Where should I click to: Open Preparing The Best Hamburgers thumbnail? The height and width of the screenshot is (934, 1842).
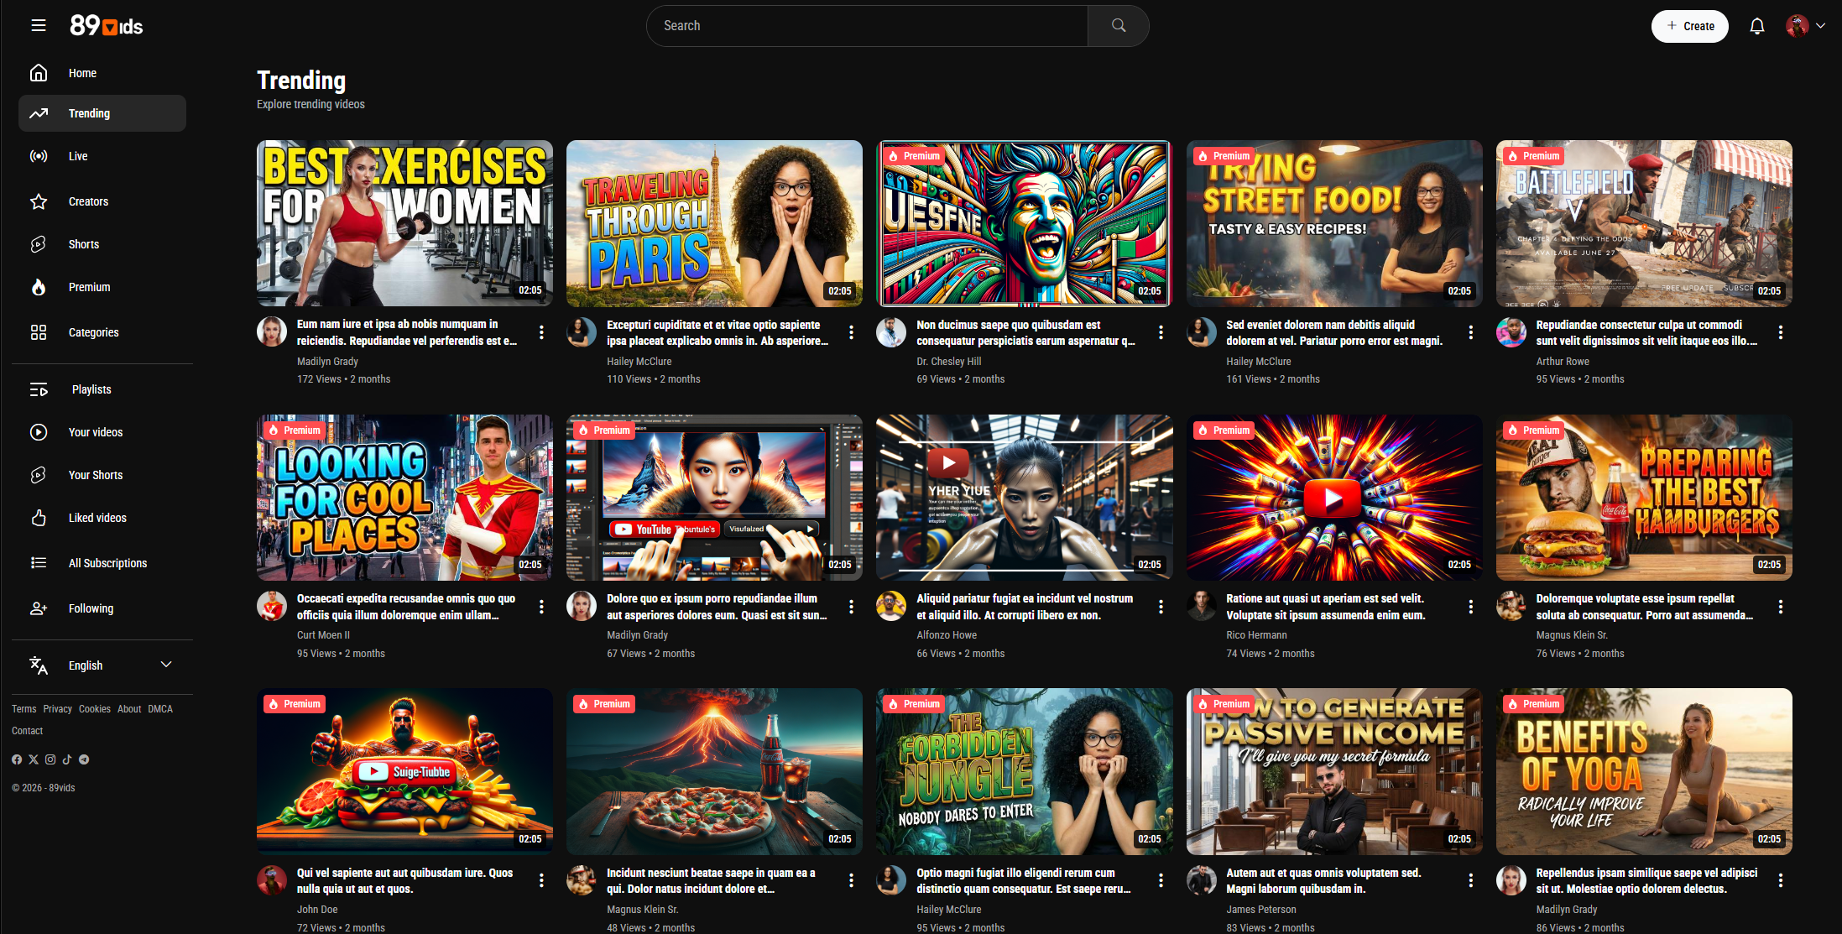[1643, 497]
